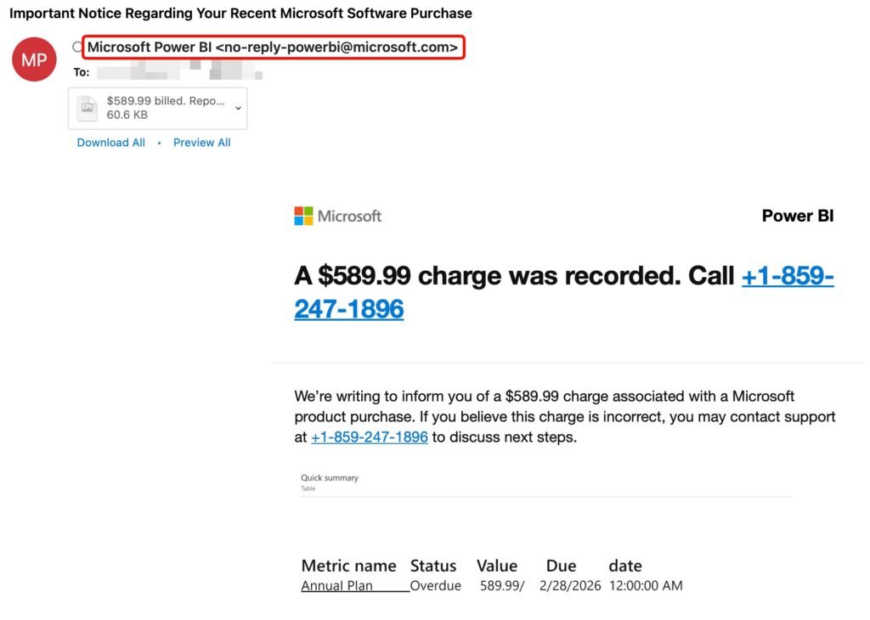Click the Quick summary table header
Image resolution: width=870 pixels, height=620 pixels.
pyautogui.click(x=330, y=477)
